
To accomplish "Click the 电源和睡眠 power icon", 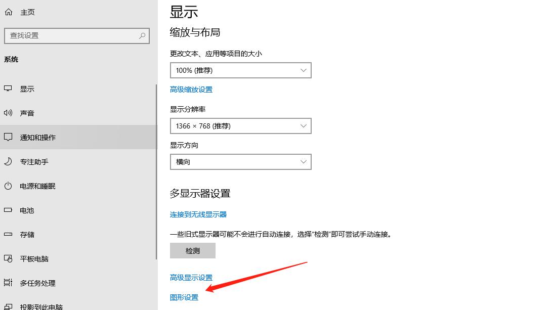I will coord(8,186).
